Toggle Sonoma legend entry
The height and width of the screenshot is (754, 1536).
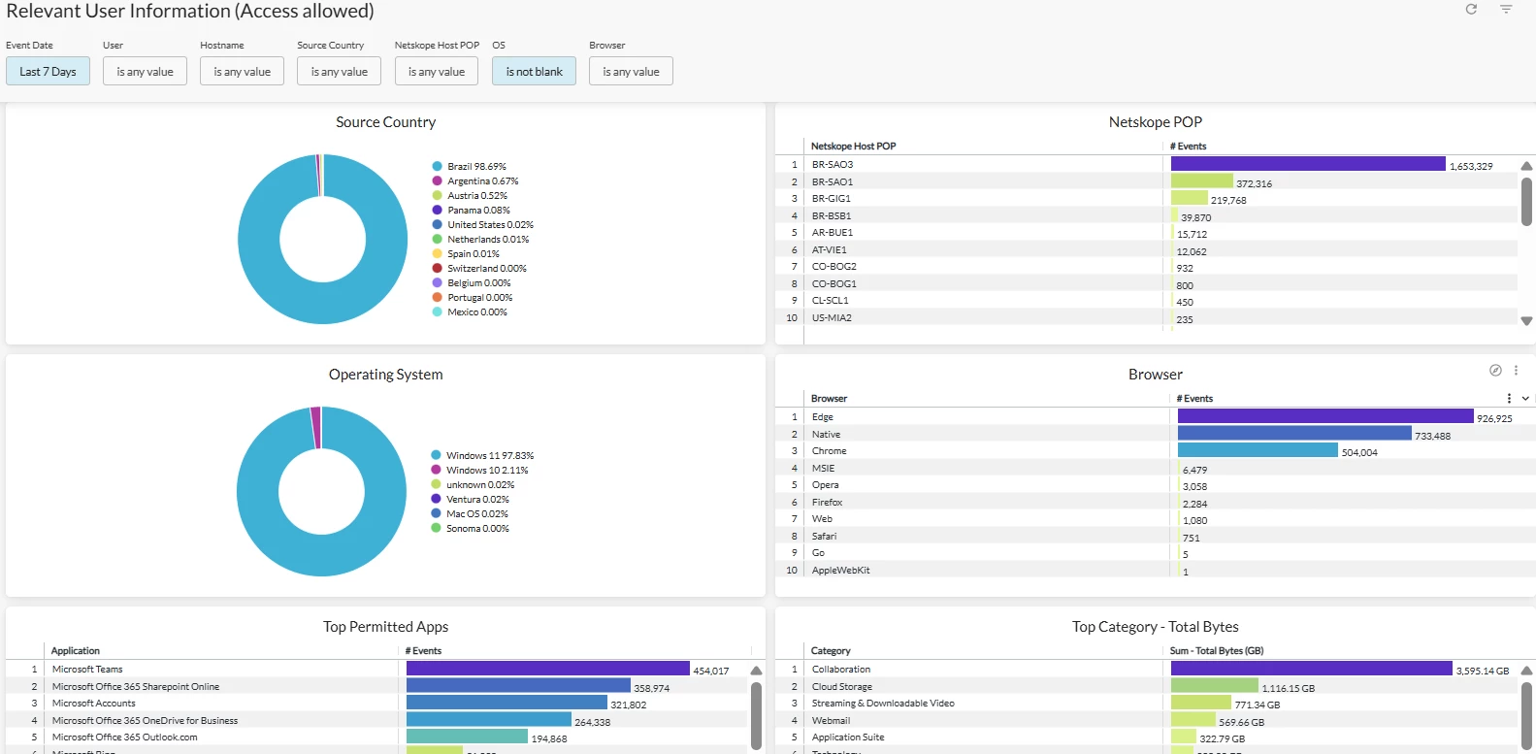coord(470,528)
